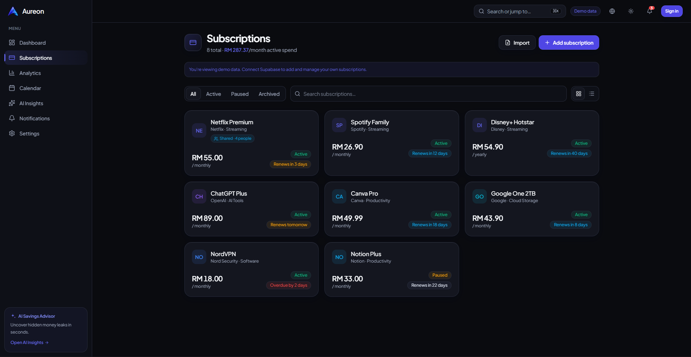691x357 pixels.
Task: Switch to list view
Action: click(592, 94)
